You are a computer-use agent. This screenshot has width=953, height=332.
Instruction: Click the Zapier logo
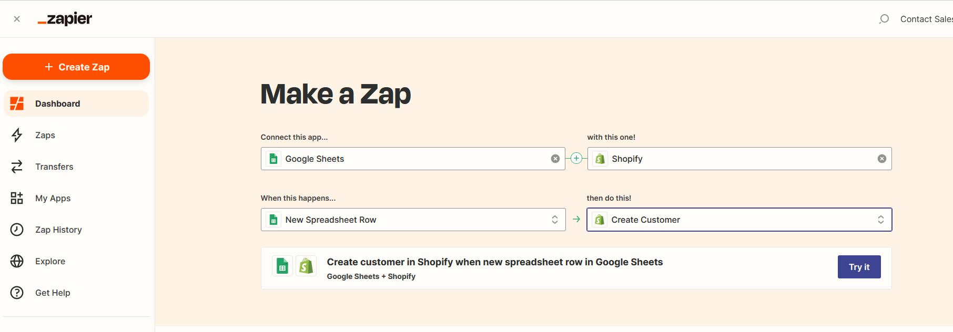point(65,19)
